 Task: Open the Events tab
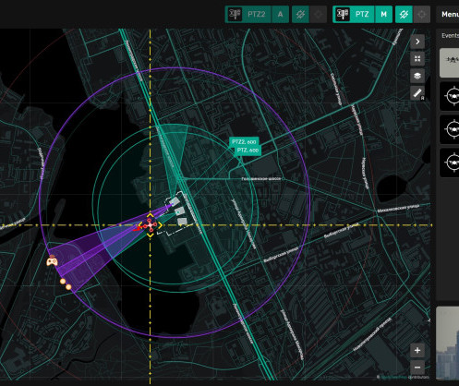point(450,36)
